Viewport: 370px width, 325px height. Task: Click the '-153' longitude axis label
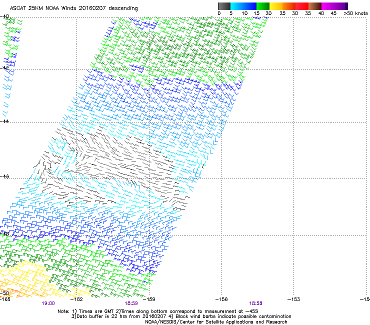(x=294, y=299)
